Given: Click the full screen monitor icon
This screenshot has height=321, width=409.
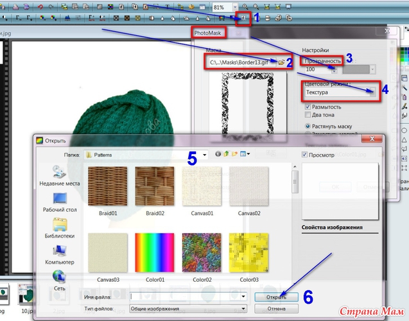Looking at the screenshot, I should (x=288, y=7).
